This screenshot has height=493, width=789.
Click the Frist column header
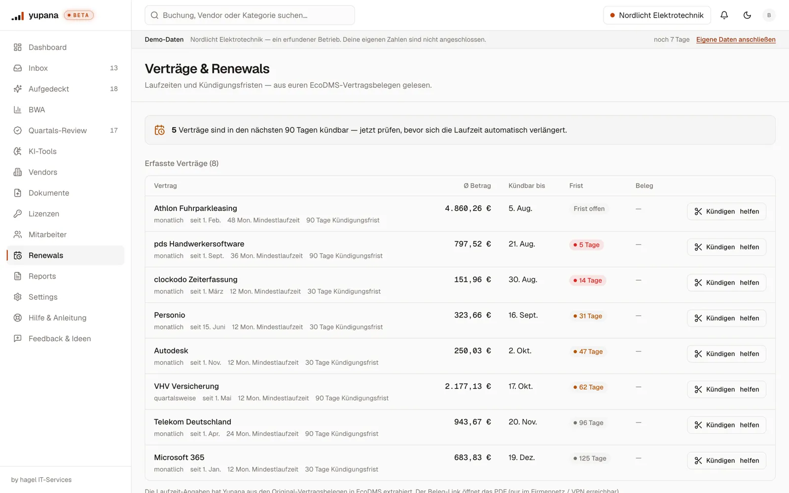tap(576, 186)
